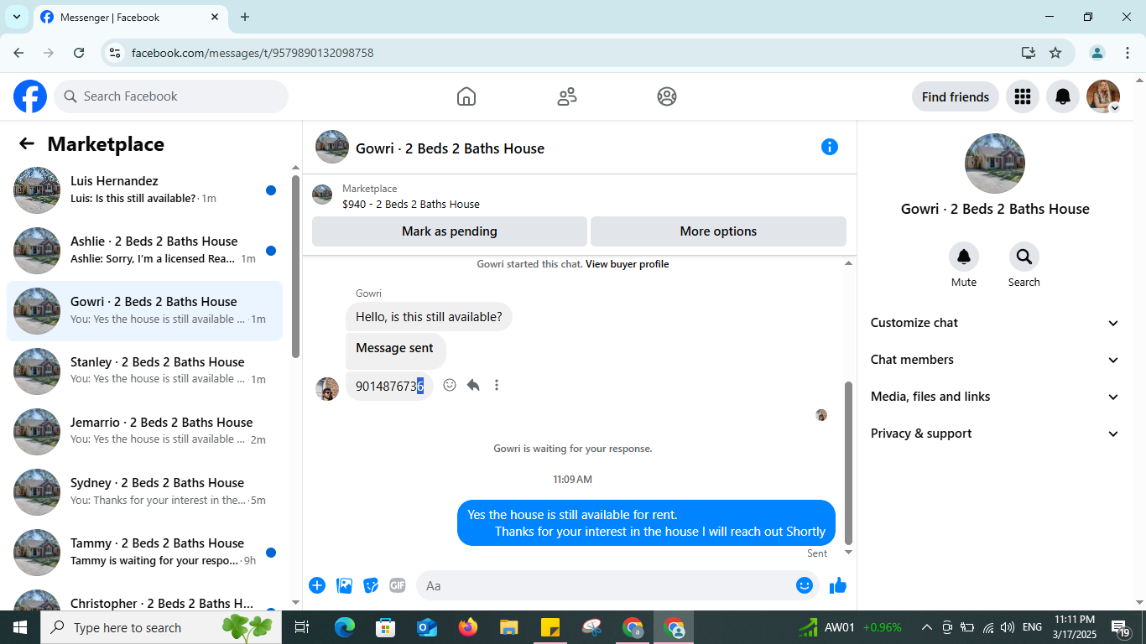The image size is (1146, 644).
Task: Open account dropdown on profile picture
Action: click(x=1114, y=108)
